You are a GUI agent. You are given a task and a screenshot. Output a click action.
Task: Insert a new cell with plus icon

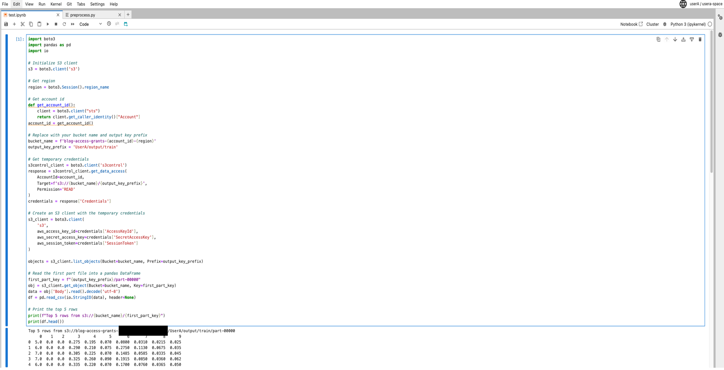click(14, 24)
